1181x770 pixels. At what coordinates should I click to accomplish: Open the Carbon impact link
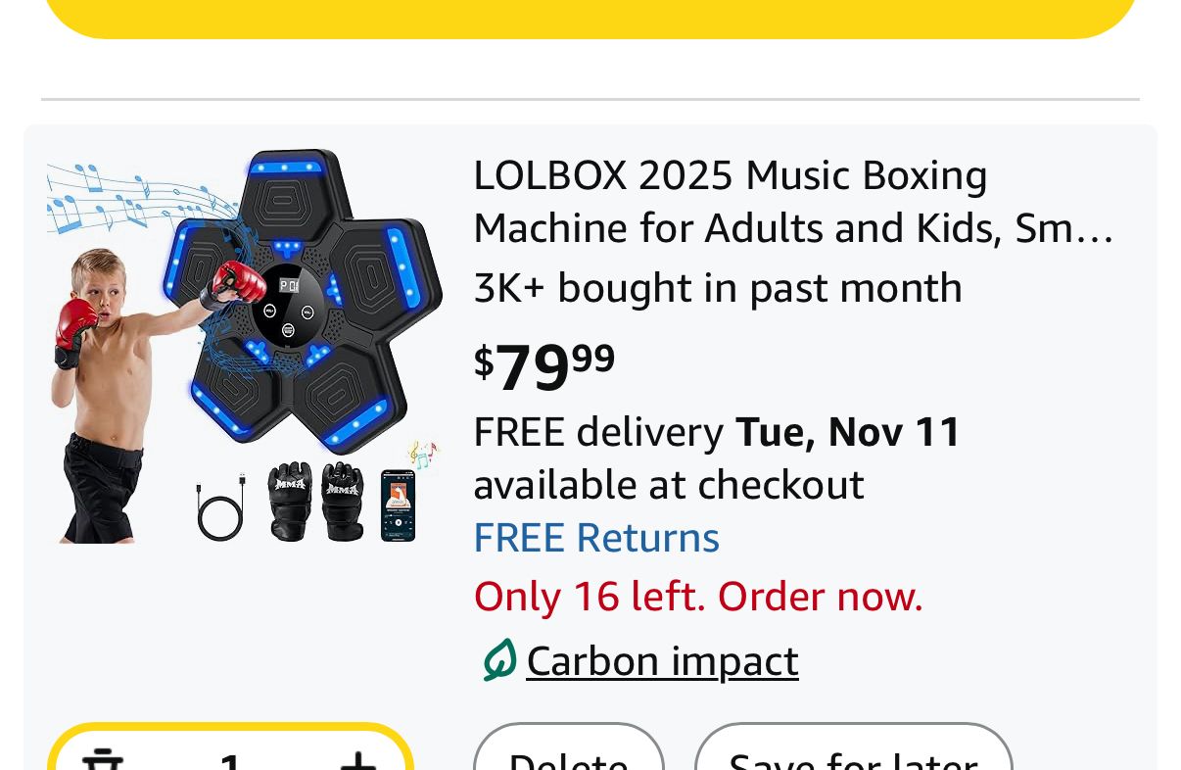click(662, 661)
